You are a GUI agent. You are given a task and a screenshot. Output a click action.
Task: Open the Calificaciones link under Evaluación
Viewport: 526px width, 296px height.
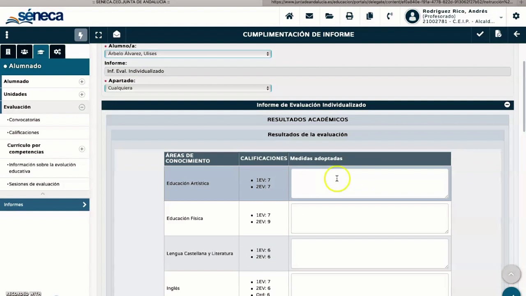tap(23, 132)
